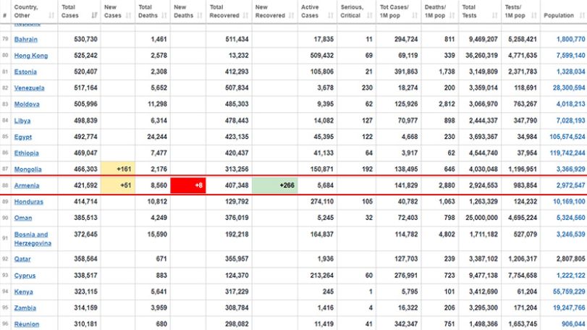Open Bahrain population link 1,800,770

click(x=570, y=39)
